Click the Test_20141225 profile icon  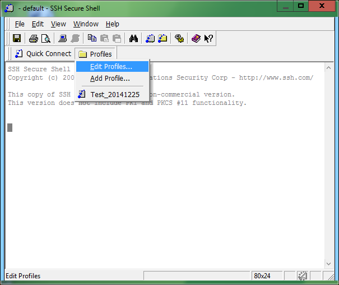(82, 94)
